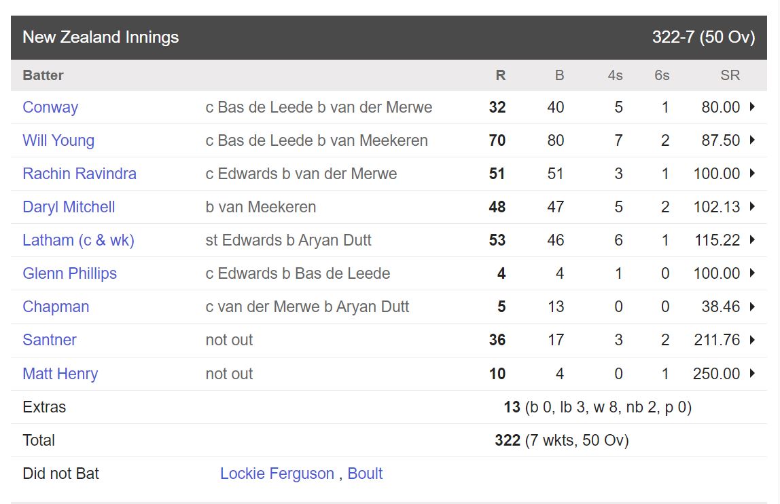Expand Conway's row arrow
The image size is (780, 504).
pos(752,107)
